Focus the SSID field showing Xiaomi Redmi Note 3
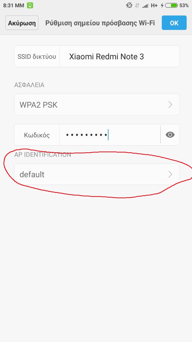This screenshot has height=342, width=192. 119,56
